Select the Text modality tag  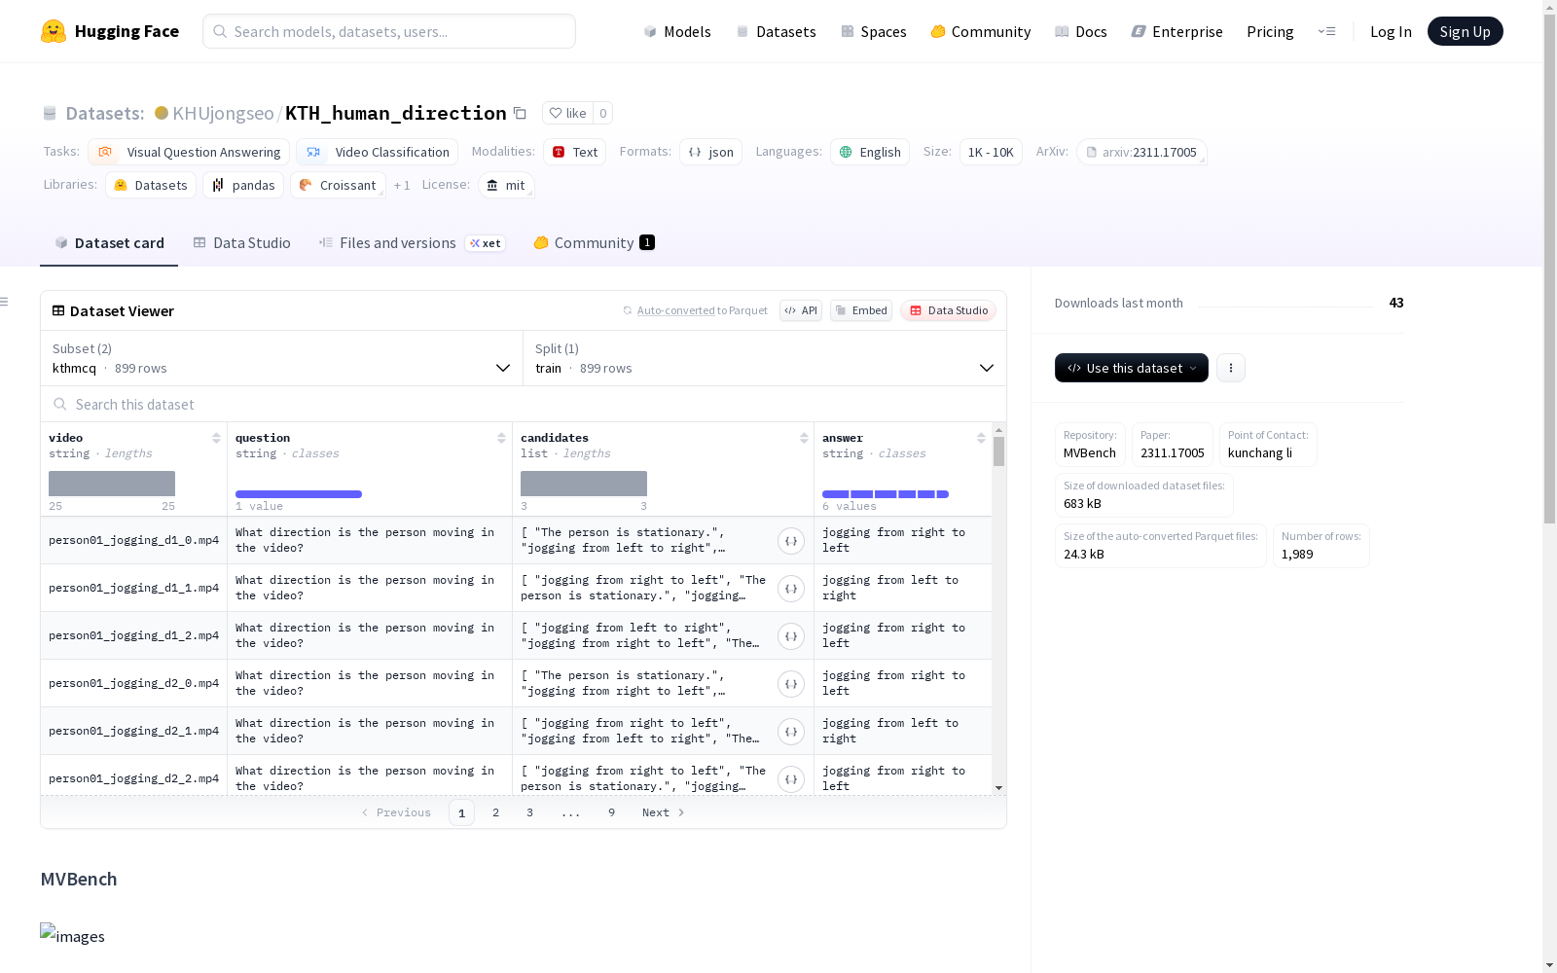(x=574, y=152)
